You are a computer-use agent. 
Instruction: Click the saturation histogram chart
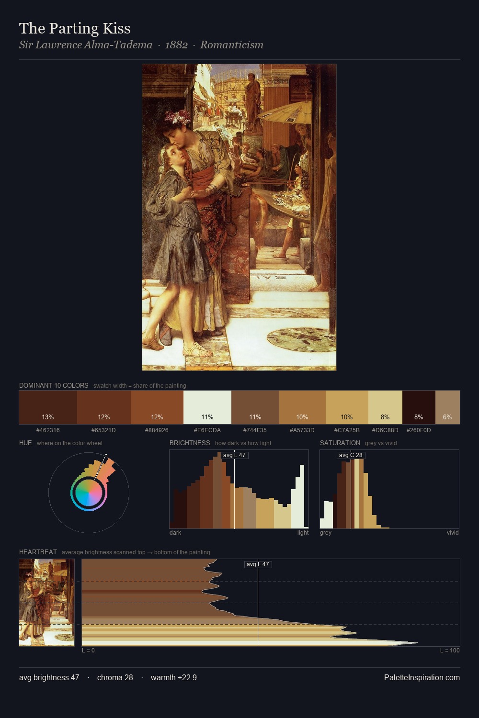point(389,489)
